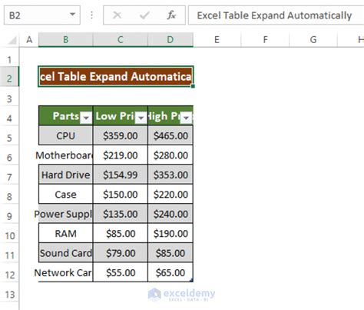Click the formula bar text field
The width and height of the screenshot is (364, 310).
(276, 15)
